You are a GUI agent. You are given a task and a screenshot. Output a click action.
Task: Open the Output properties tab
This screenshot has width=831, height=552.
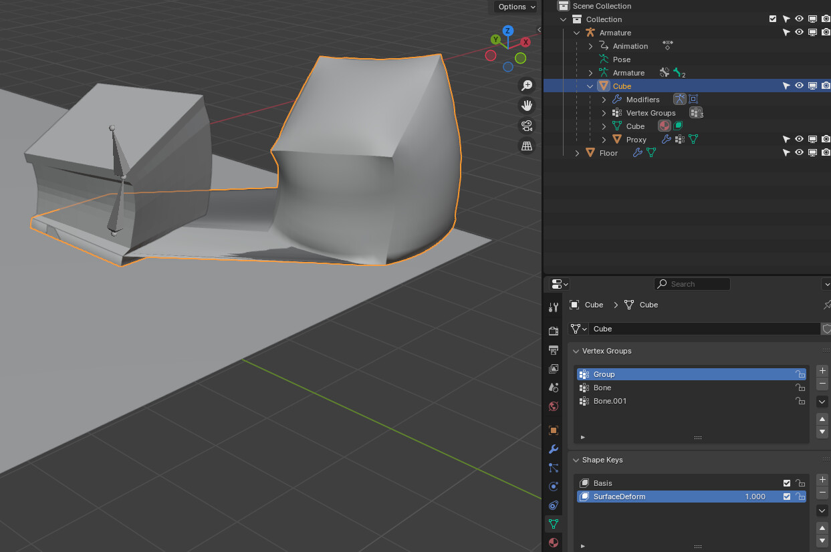[553, 350]
